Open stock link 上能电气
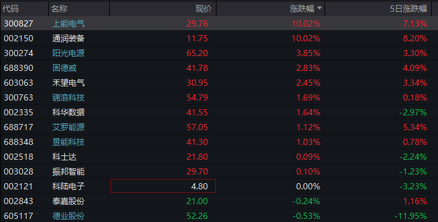 click(68, 23)
